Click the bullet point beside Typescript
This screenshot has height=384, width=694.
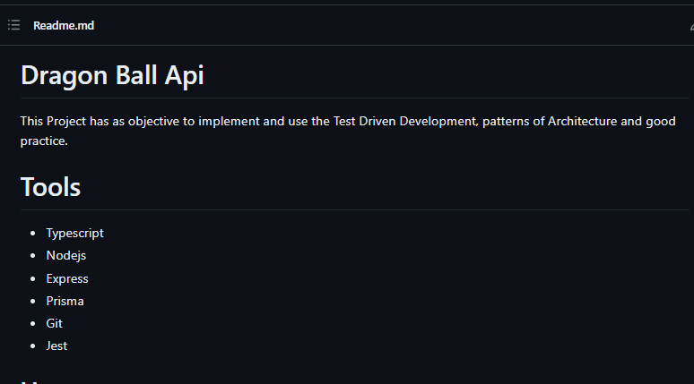coord(34,234)
